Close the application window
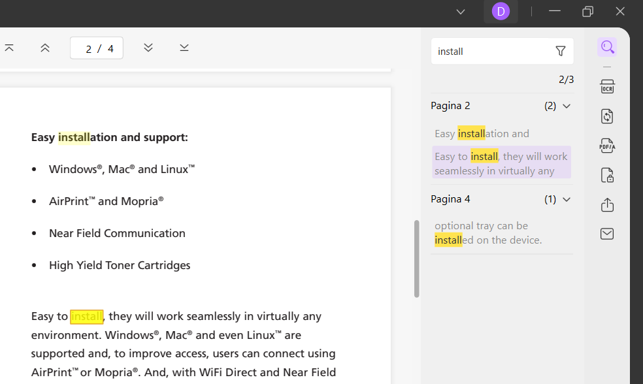Screen dimensions: 643x384 coord(620,12)
